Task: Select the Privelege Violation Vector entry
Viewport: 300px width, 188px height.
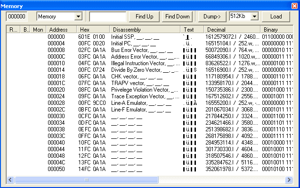Action: [145, 90]
